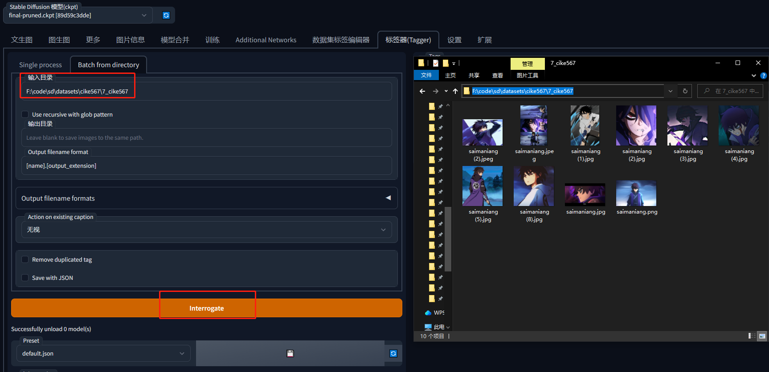Tick the Remove duplicated tag checkbox
Image resolution: width=769 pixels, height=372 pixels.
coord(25,259)
